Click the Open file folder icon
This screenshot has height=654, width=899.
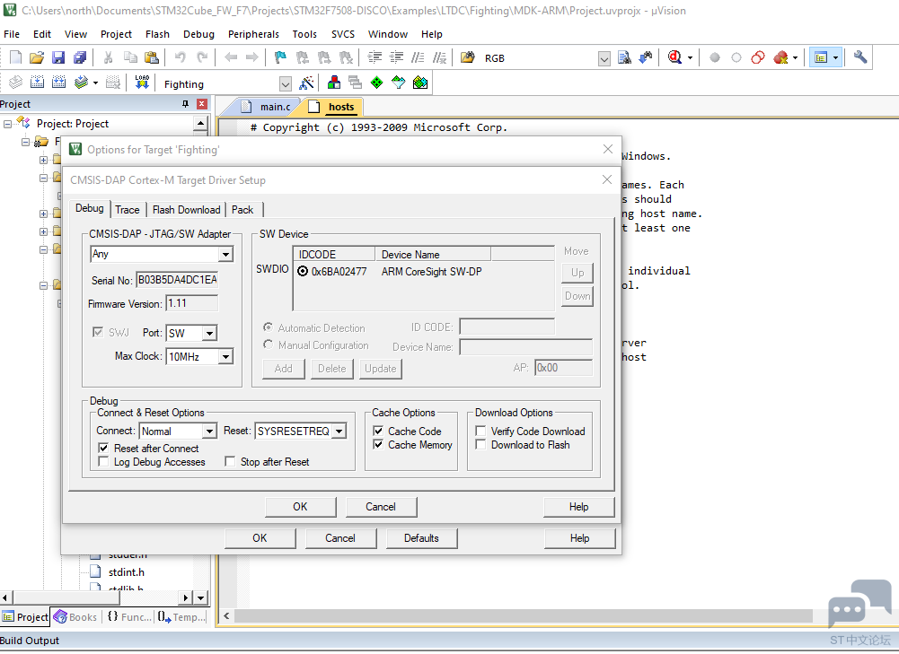pos(37,57)
